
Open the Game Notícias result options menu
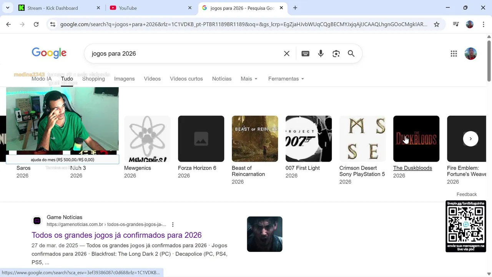tap(173, 224)
